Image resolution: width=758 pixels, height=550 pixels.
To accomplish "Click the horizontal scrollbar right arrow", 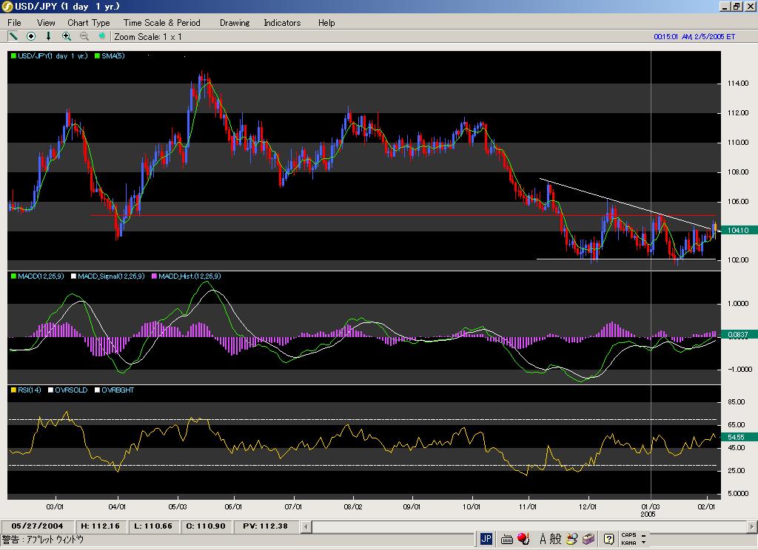I will [752, 526].
